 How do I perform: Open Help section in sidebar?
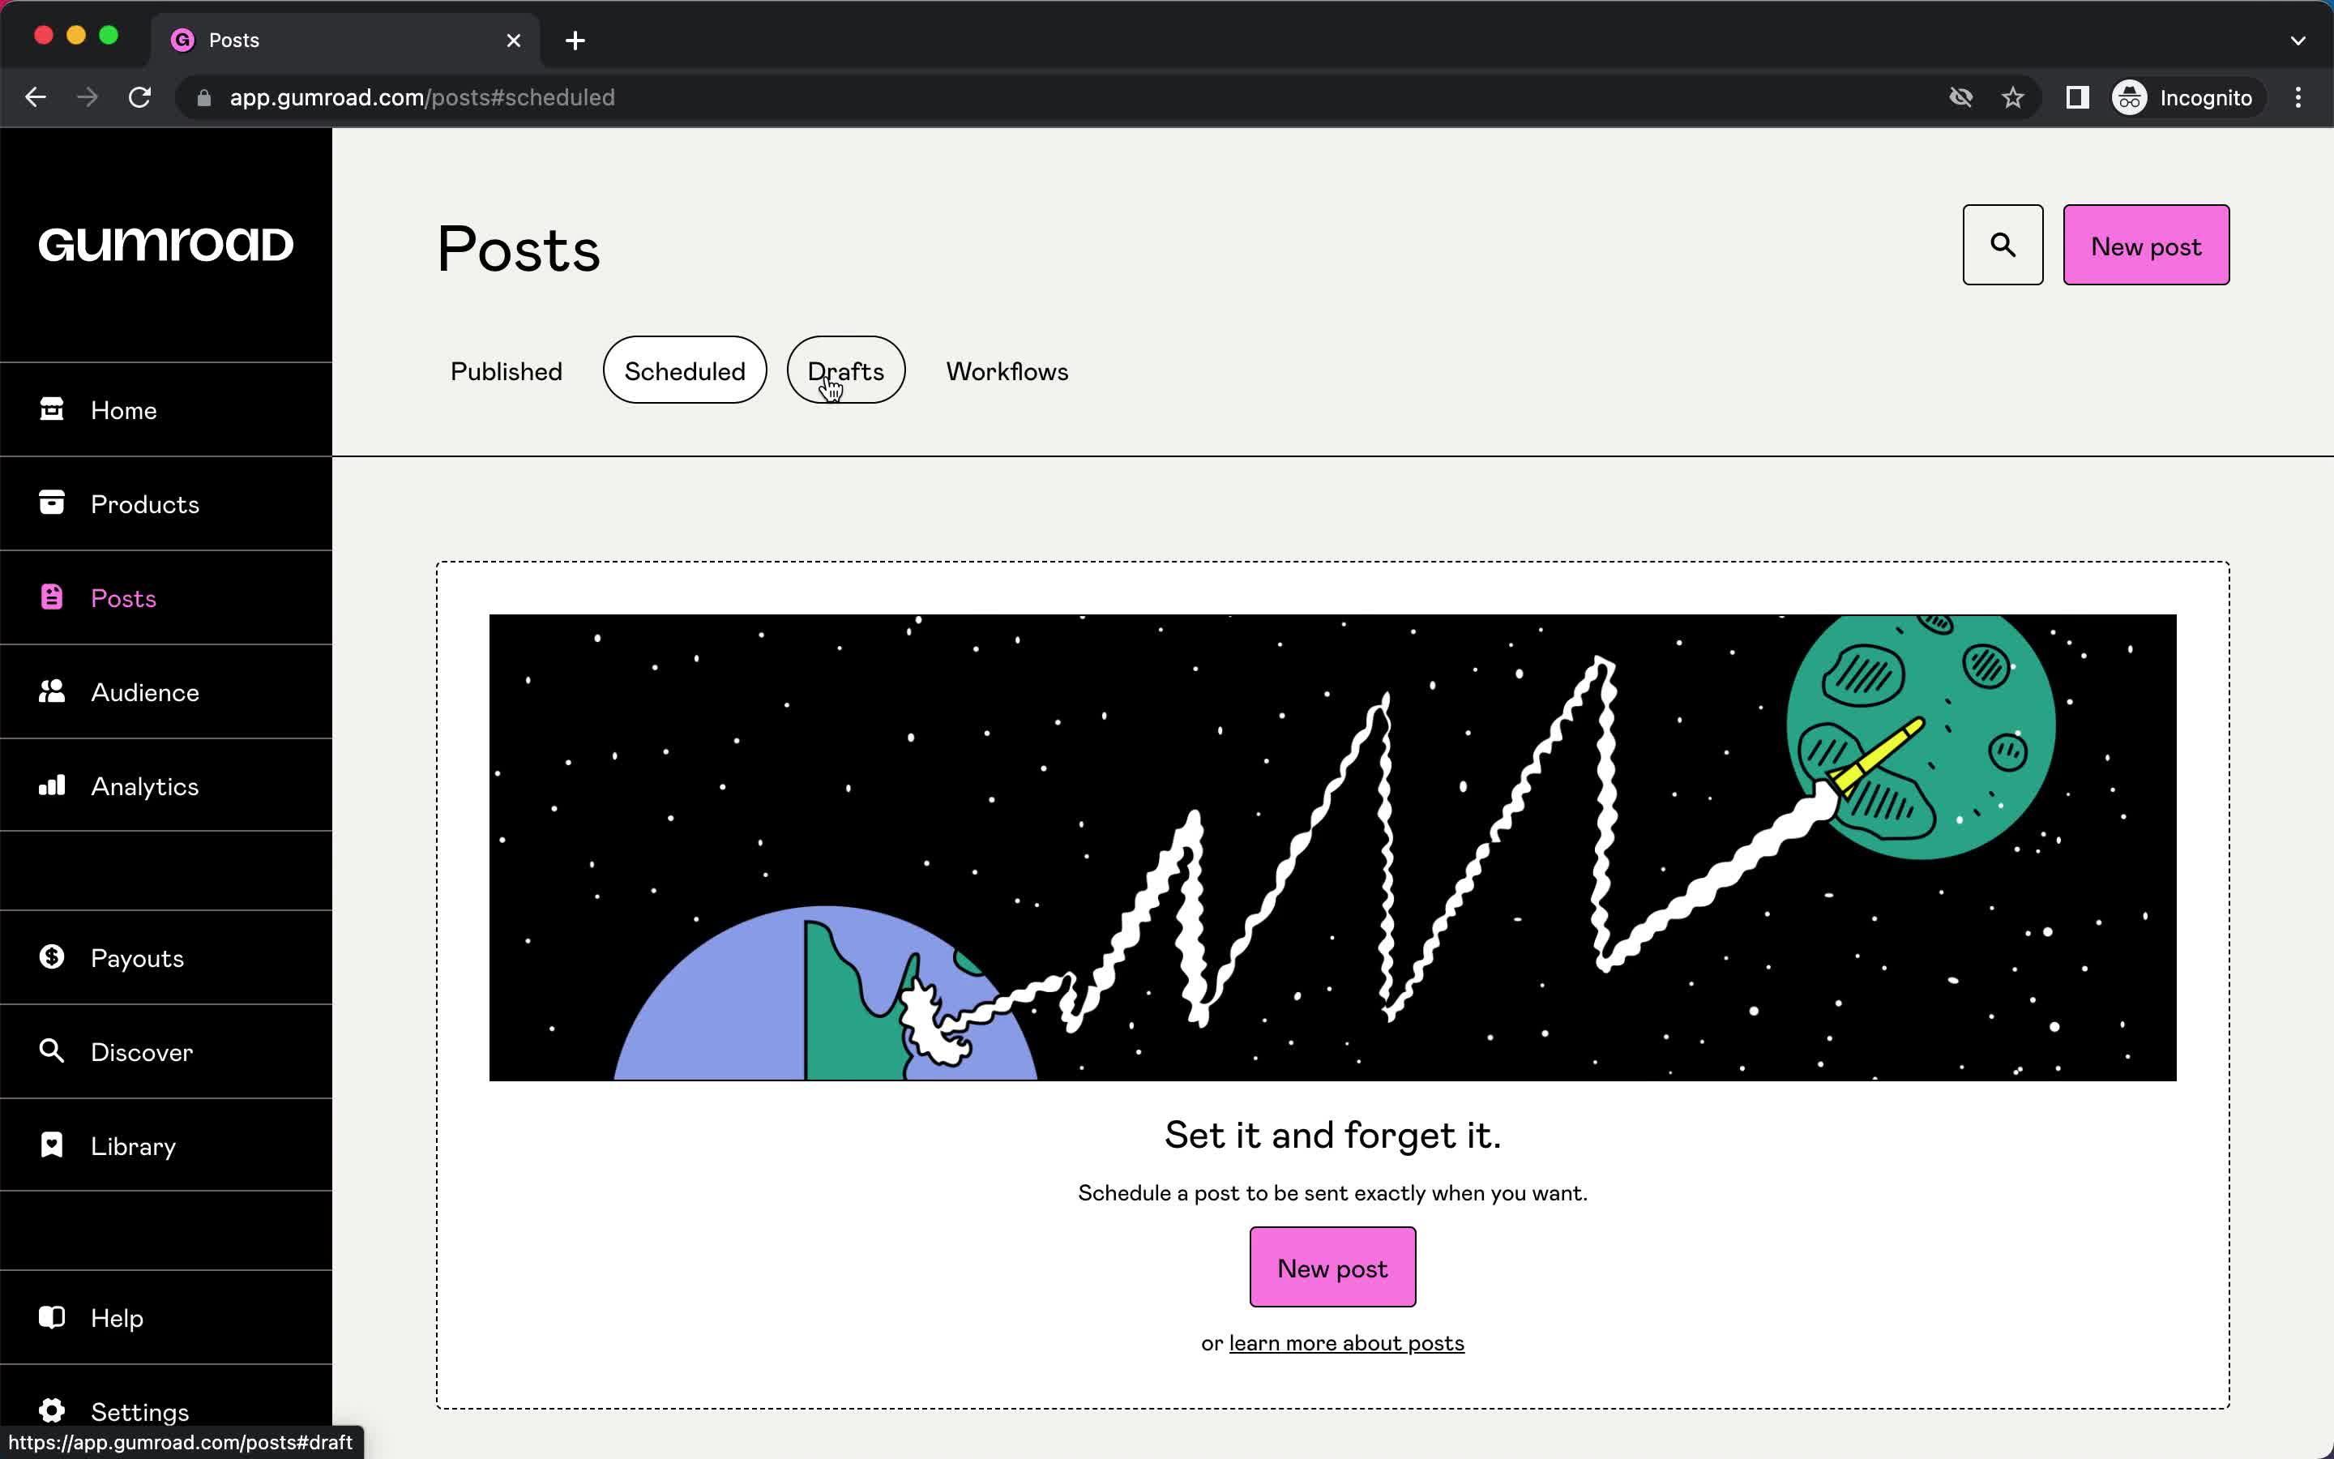click(118, 1318)
